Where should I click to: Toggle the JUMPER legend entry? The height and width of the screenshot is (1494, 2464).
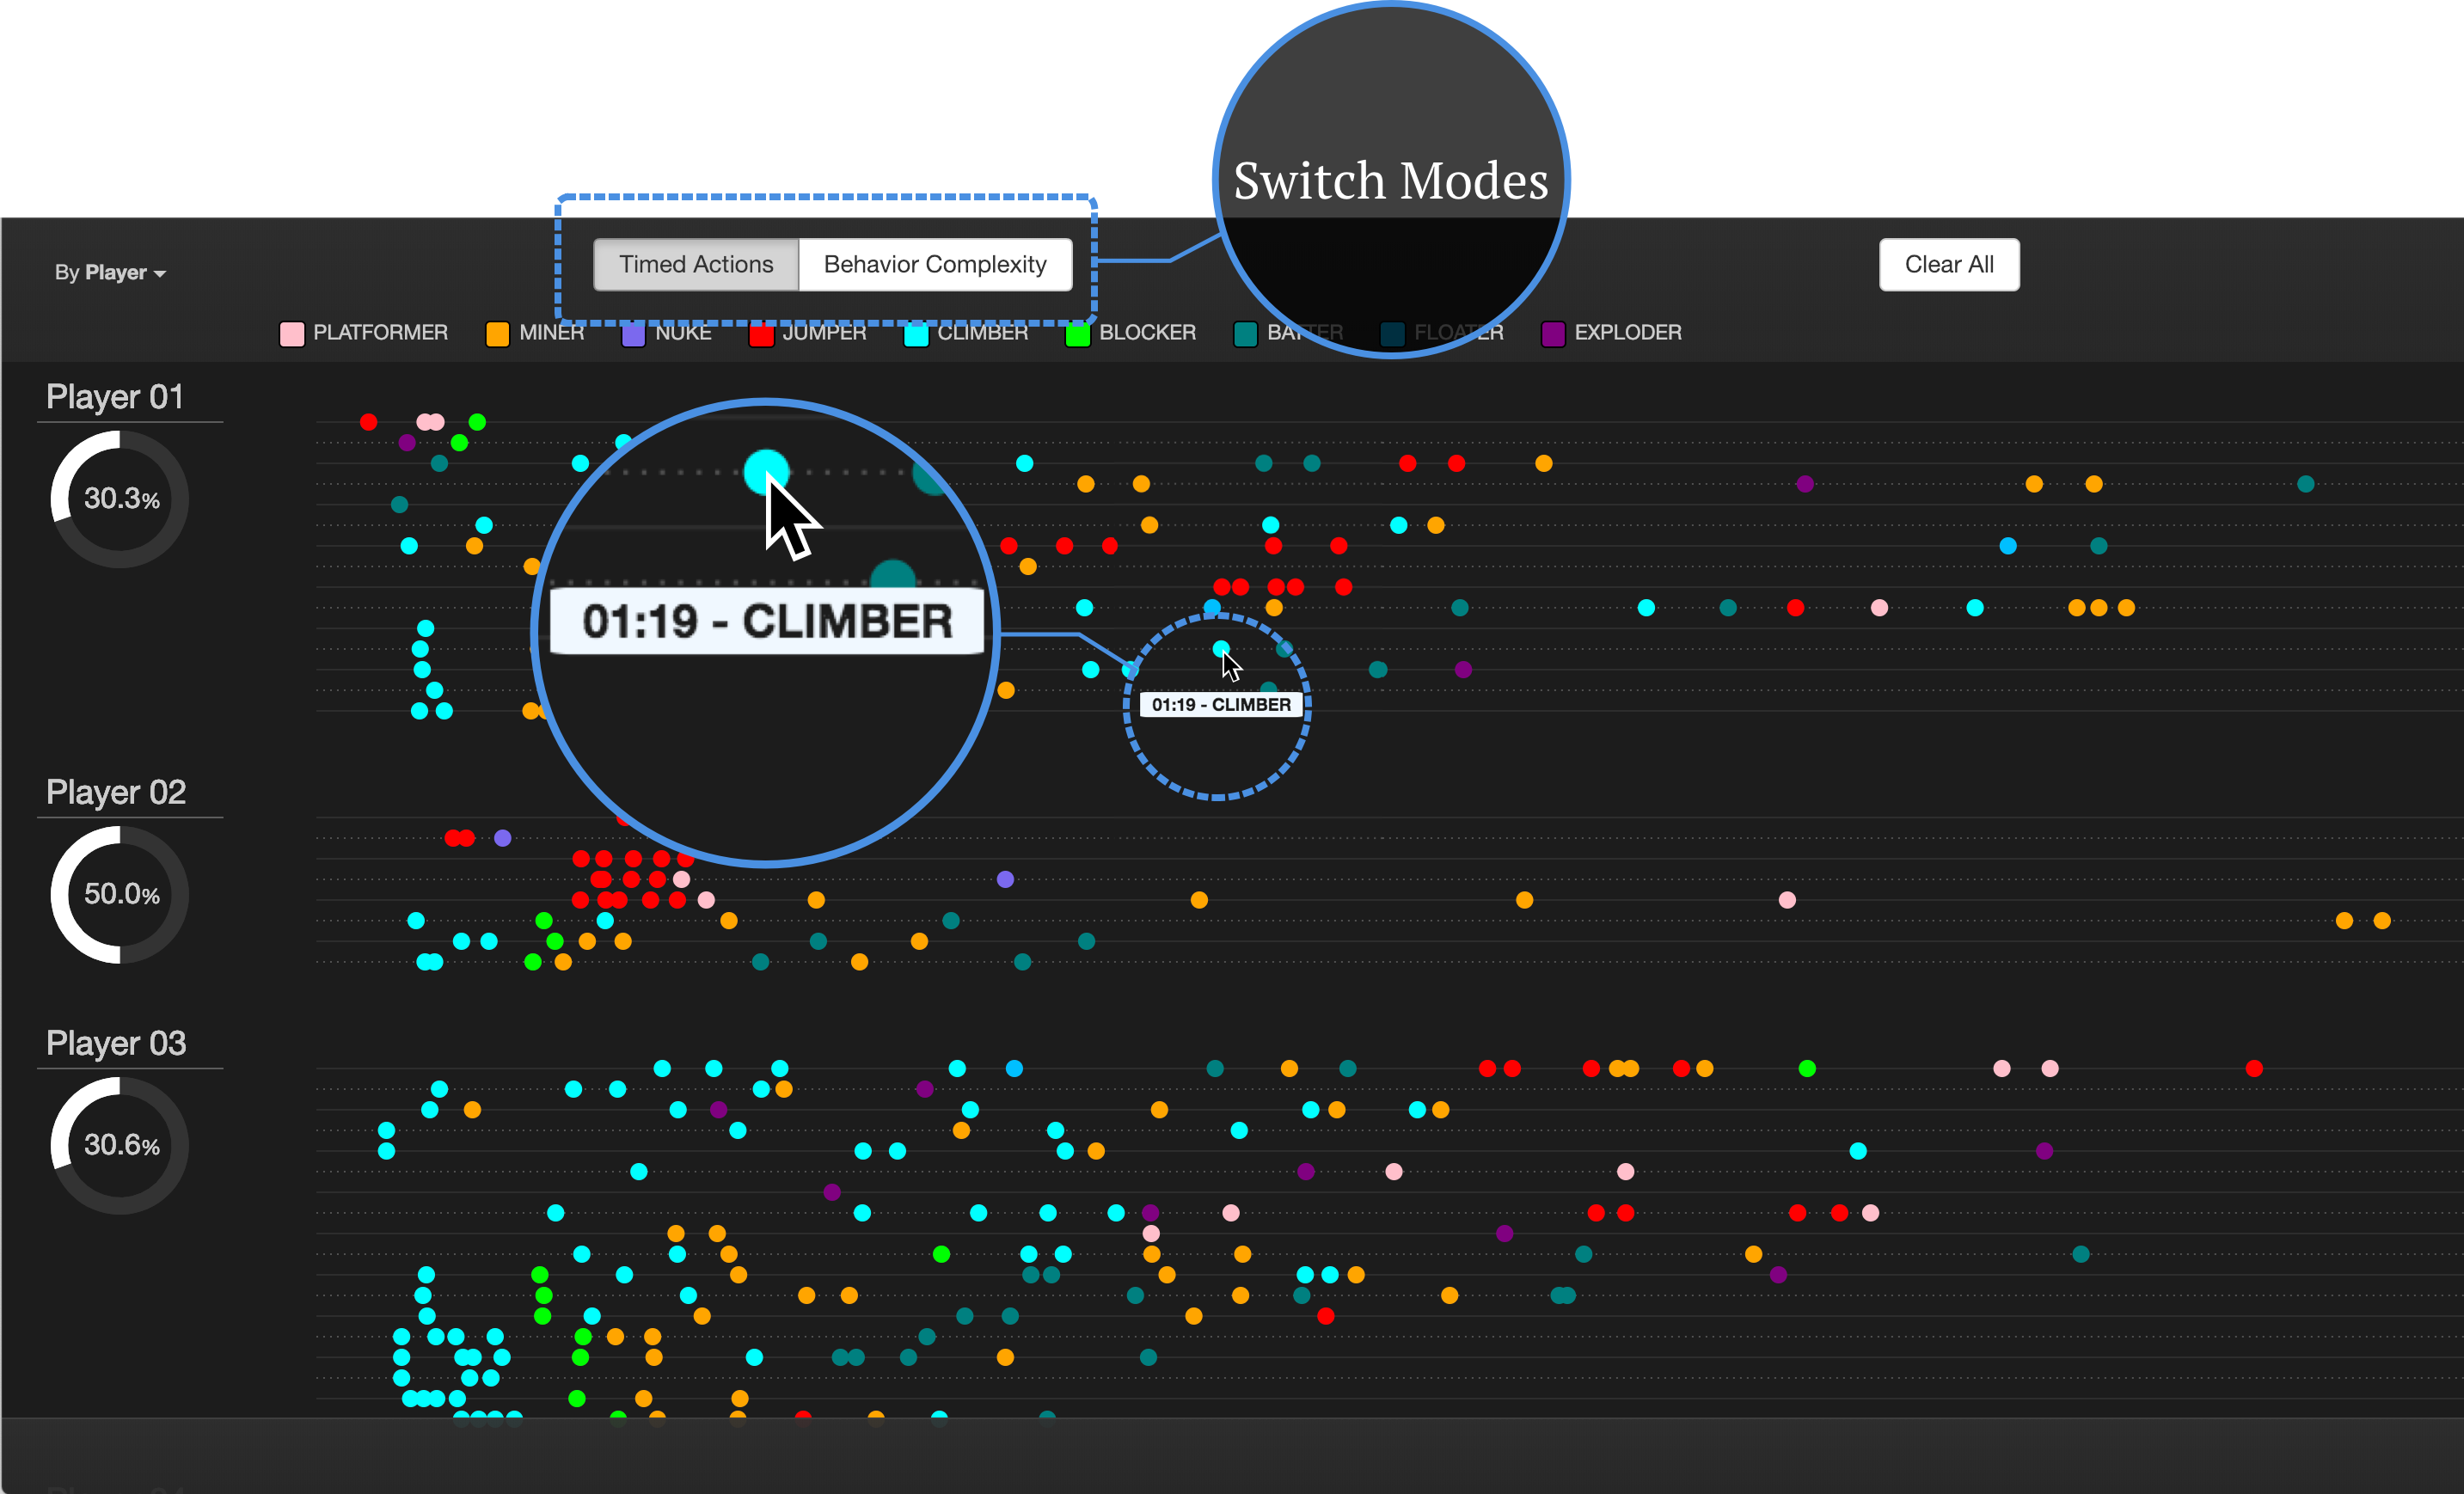pos(808,333)
